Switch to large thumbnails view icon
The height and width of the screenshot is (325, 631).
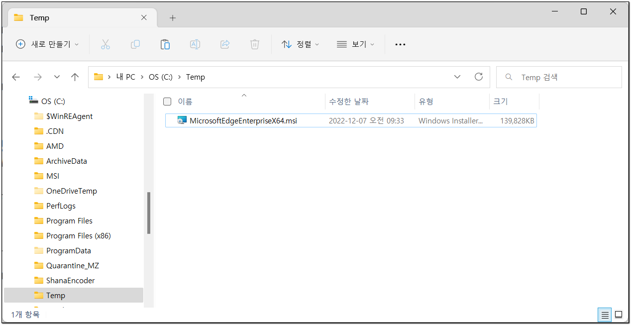pos(619,315)
